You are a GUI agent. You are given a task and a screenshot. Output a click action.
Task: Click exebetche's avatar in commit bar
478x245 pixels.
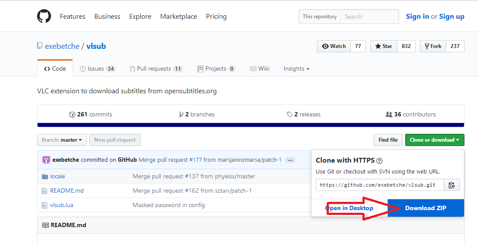coord(46,160)
